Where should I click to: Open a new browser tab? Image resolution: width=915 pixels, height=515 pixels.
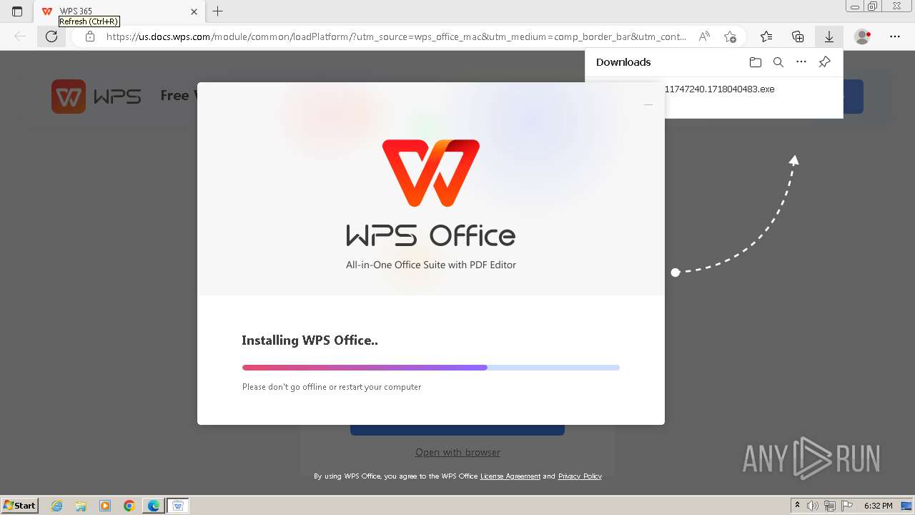[218, 11]
